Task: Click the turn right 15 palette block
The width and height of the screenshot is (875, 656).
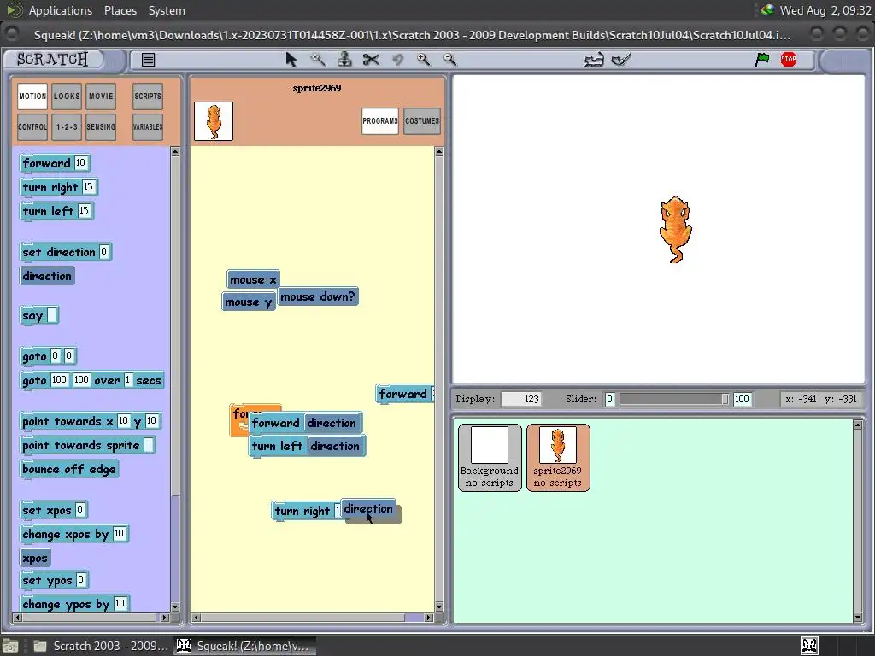Action: pos(59,187)
